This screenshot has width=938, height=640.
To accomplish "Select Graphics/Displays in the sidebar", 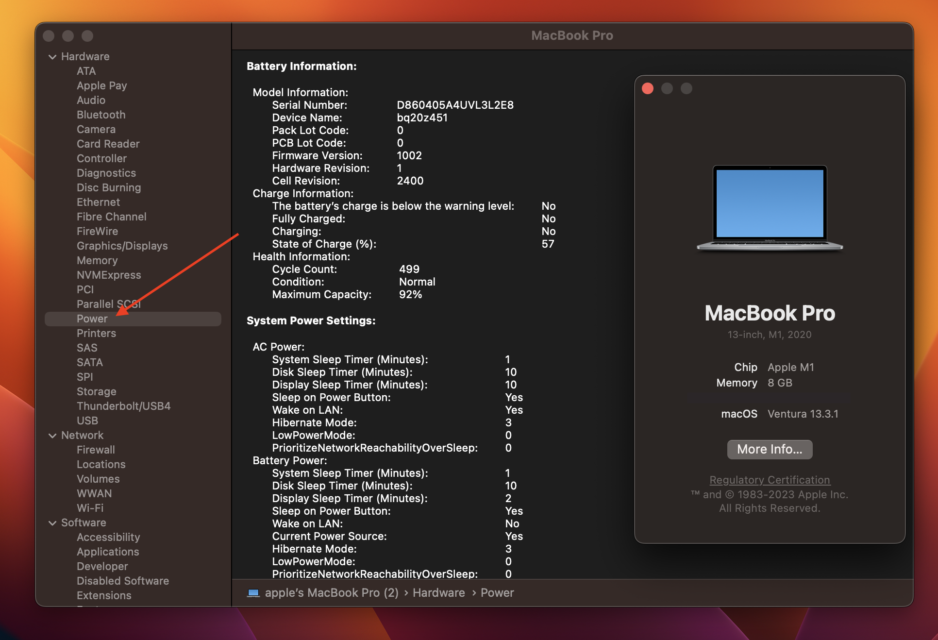I will [122, 246].
